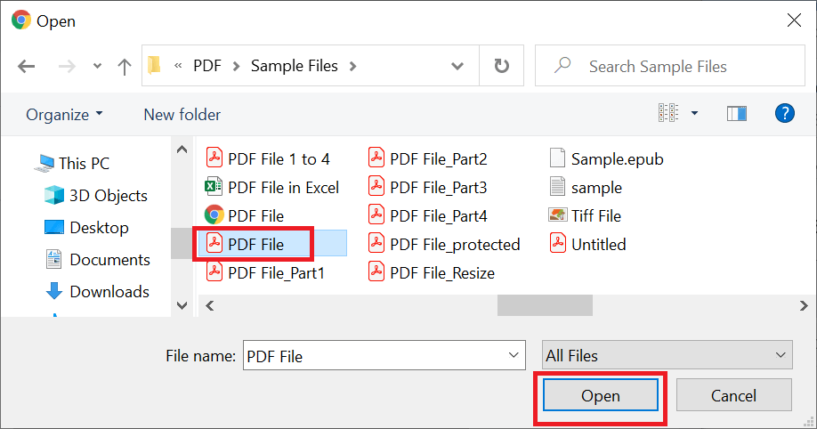Refresh the Sample Files folder
The image size is (817, 429).
point(502,66)
